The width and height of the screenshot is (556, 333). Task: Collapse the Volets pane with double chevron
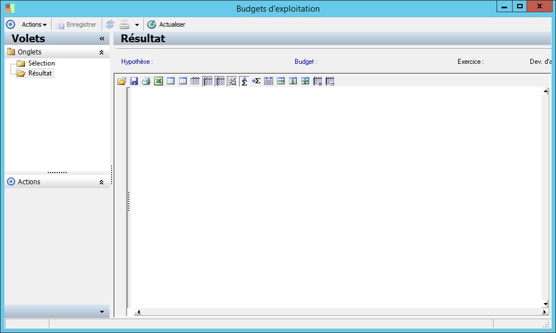click(x=102, y=39)
